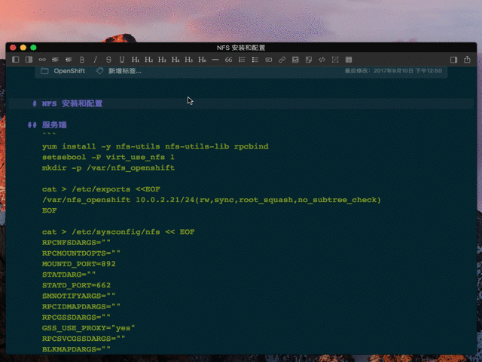Insert blockquote with the quote icon

[228, 60]
